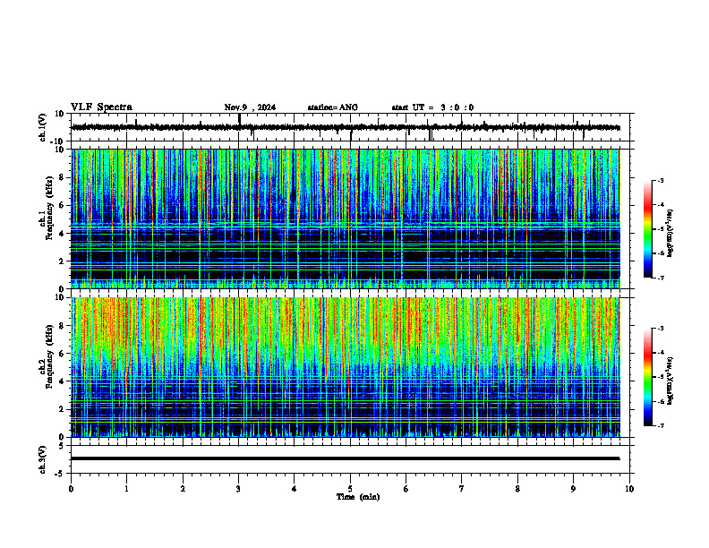The image size is (709, 548).
Task: Click the ch.2 spectrogram color bar
Action: [x=648, y=377]
